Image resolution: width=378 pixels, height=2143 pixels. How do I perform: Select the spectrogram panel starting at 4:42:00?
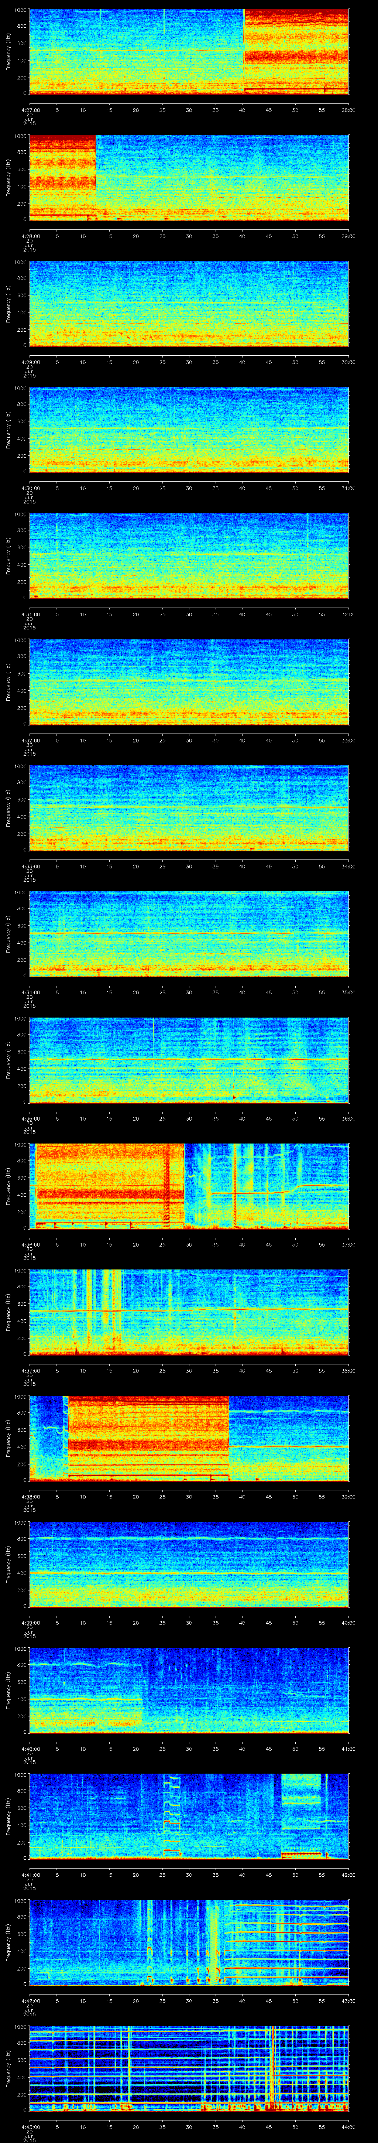click(x=189, y=1942)
